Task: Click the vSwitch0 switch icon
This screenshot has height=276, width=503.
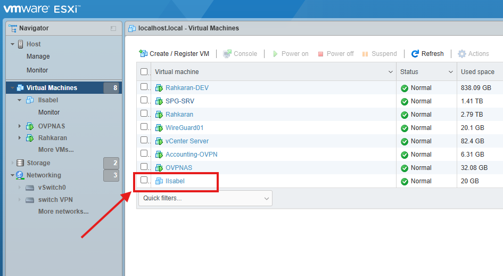Action: click(x=30, y=188)
